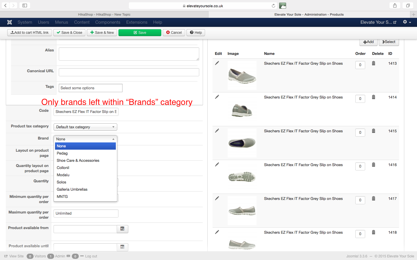Image resolution: width=417 pixels, height=260 pixels.
Task: Edit image row 1418 with pencil
Action: pyautogui.click(x=217, y=232)
